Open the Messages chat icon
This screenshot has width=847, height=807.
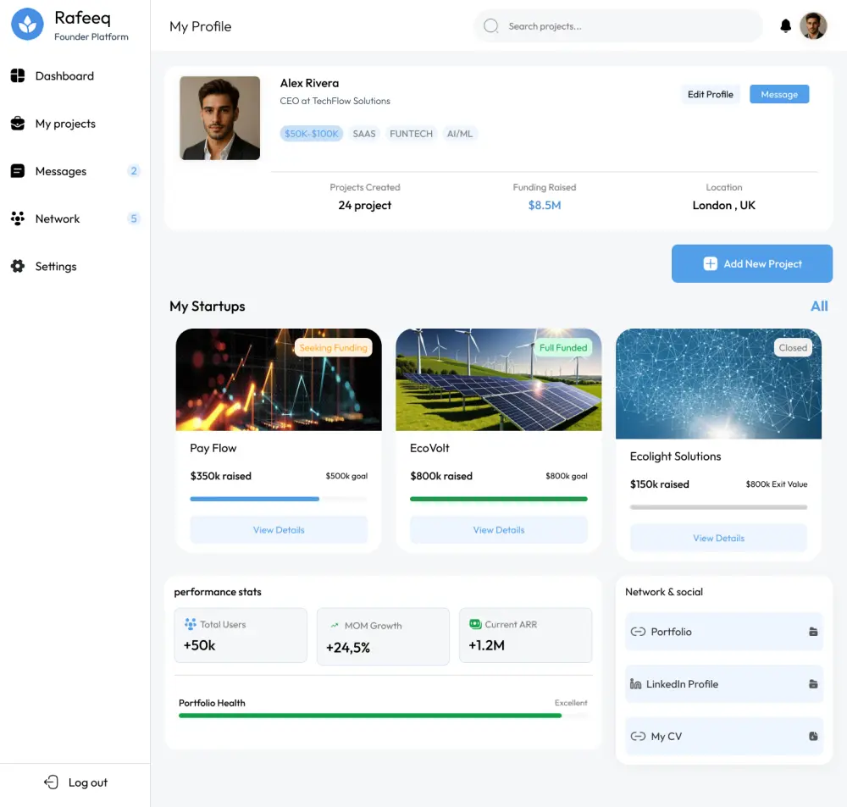19,171
